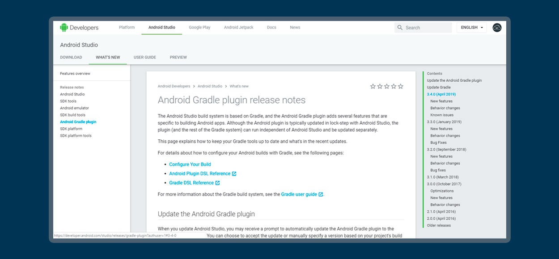Click the search magnifier icon
Viewport: 559px width, 259px height.
(x=400, y=28)
